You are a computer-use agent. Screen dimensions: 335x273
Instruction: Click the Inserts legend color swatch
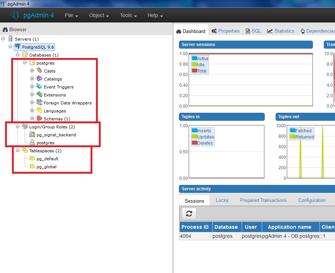point(194,130)
